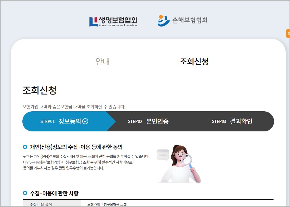
Task: Switch to the 안내 tab
Action: pyautogui.click(x=102, y=62)
